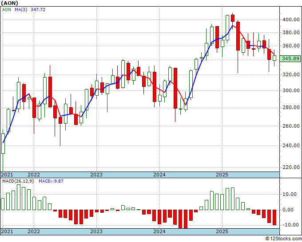Click the 10.00 MACD axis label
This screenshot has height=242, width=302.
(x=289, y=194)
